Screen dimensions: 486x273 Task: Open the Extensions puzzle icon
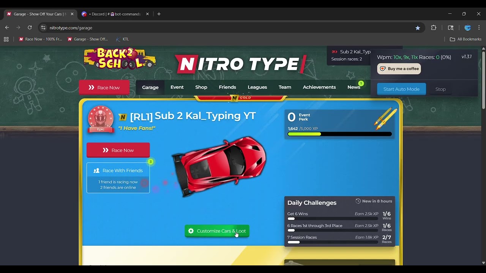point(434,28)
